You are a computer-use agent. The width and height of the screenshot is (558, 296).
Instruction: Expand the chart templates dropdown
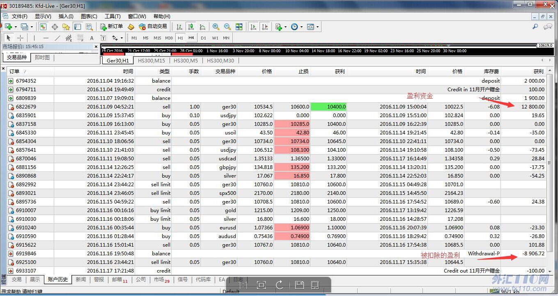click(x=313, y=27)
